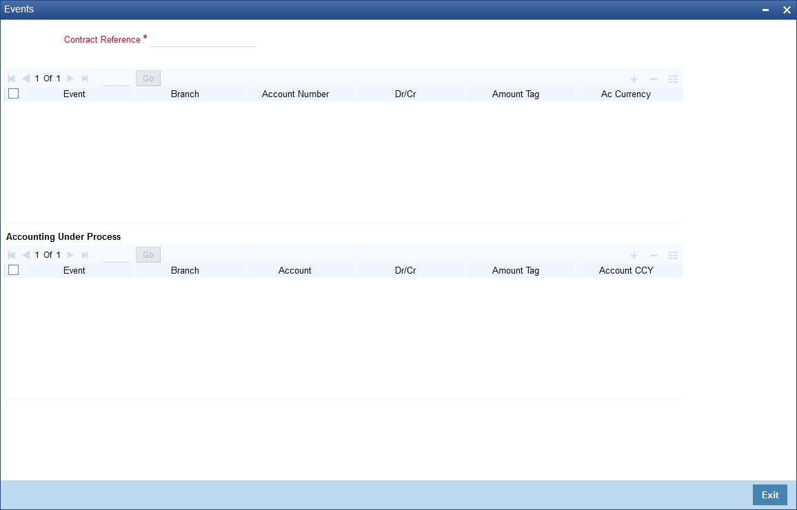Screen dimensions: 797x510
Task: Tick select-all checkbox in upper events grid
Action: coord(14,94)
